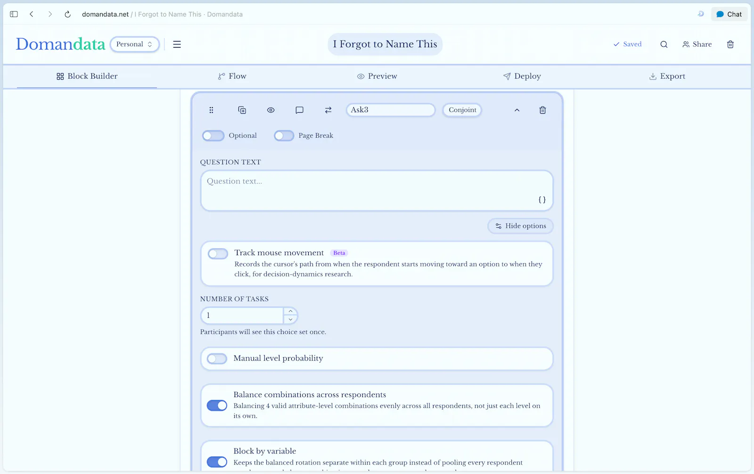
Task: Grab the question drag handle
Action: [x=211, y=110]
